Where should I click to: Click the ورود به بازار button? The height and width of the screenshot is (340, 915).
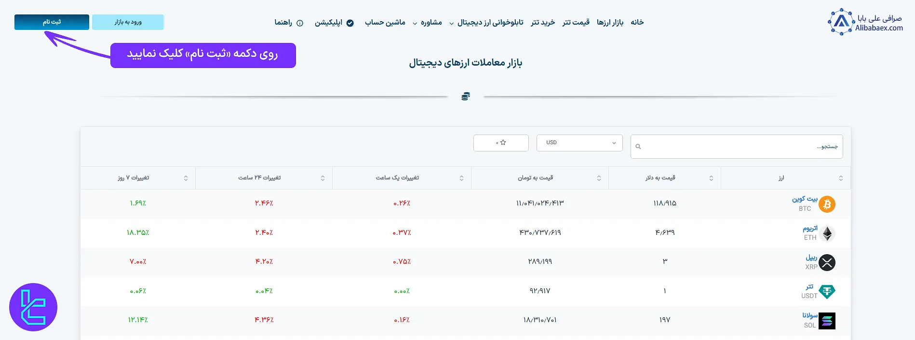click(128, 22)
